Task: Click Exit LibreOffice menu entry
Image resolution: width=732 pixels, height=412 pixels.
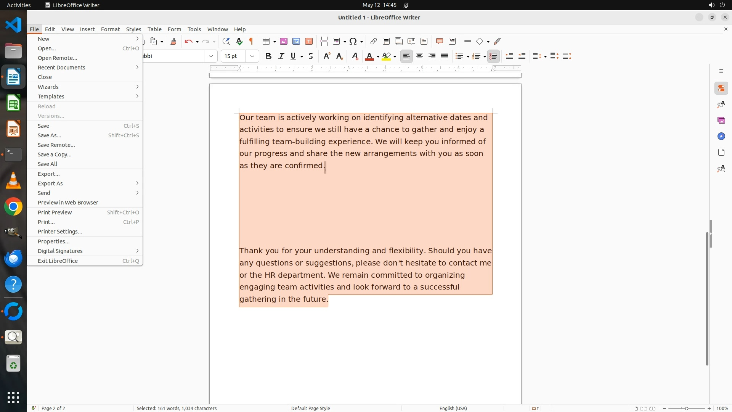Action: click(58, 261)
